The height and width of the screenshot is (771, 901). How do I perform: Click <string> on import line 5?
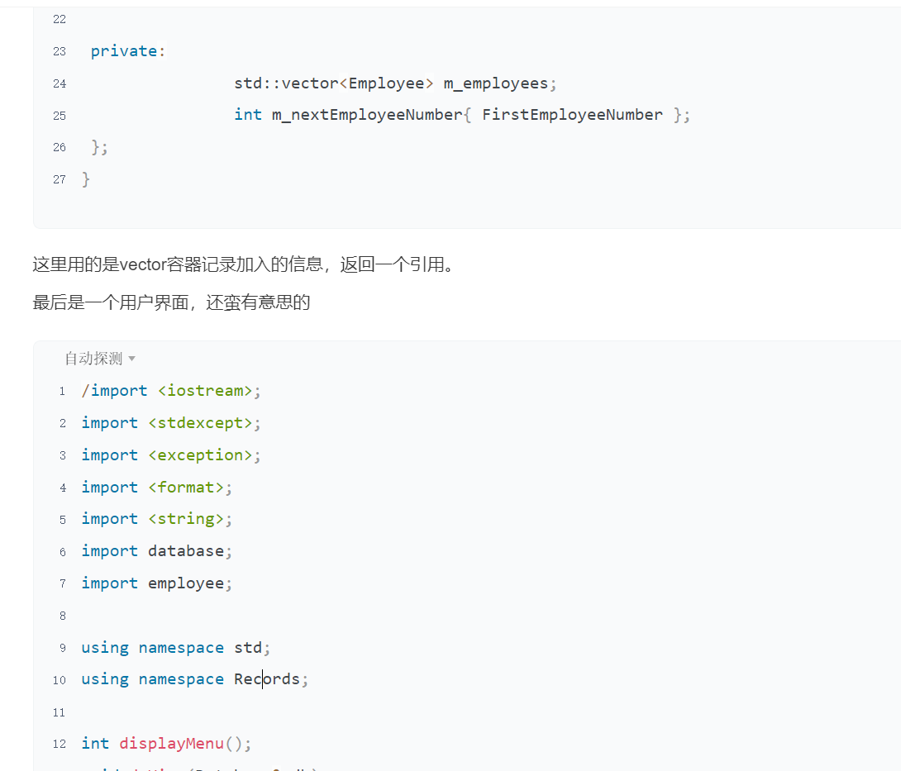tap(186, 519)
